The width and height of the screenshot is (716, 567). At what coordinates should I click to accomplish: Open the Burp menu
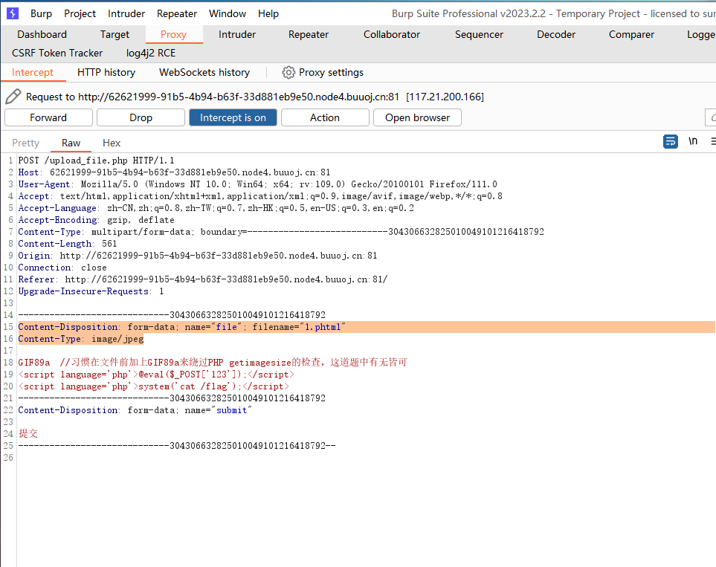click(41, 13)
